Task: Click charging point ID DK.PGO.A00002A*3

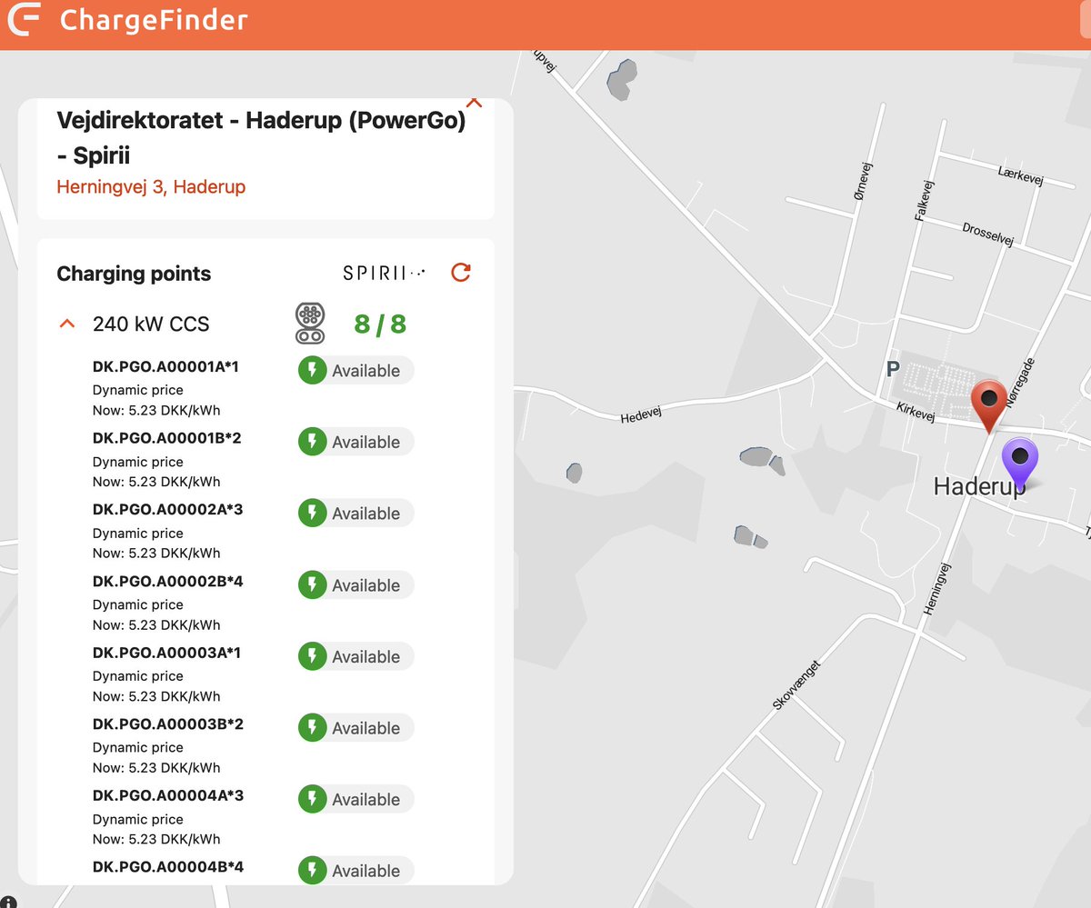Action: (x=168, y=510)
